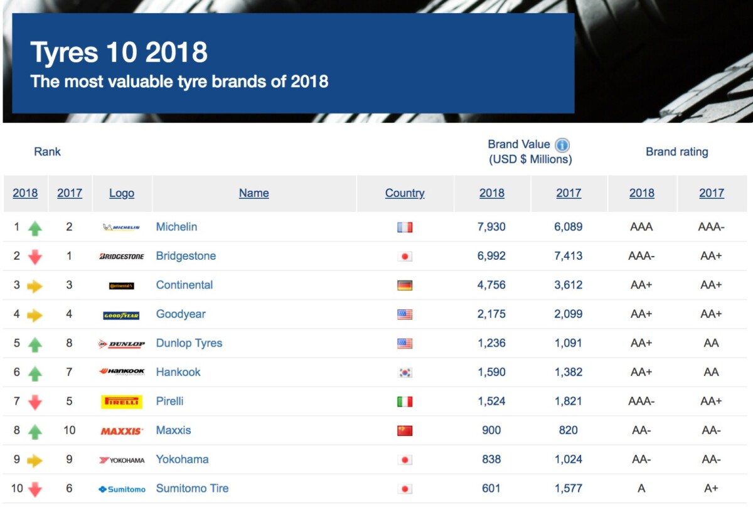Sort by 2017 Brand rating column header
The height and width of the screenshot is (510, 753).
(712, 193)
